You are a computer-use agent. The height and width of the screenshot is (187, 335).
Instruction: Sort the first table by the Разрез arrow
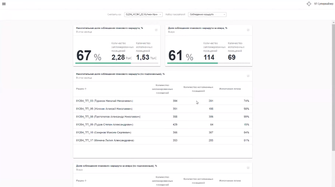coord(86,89)
